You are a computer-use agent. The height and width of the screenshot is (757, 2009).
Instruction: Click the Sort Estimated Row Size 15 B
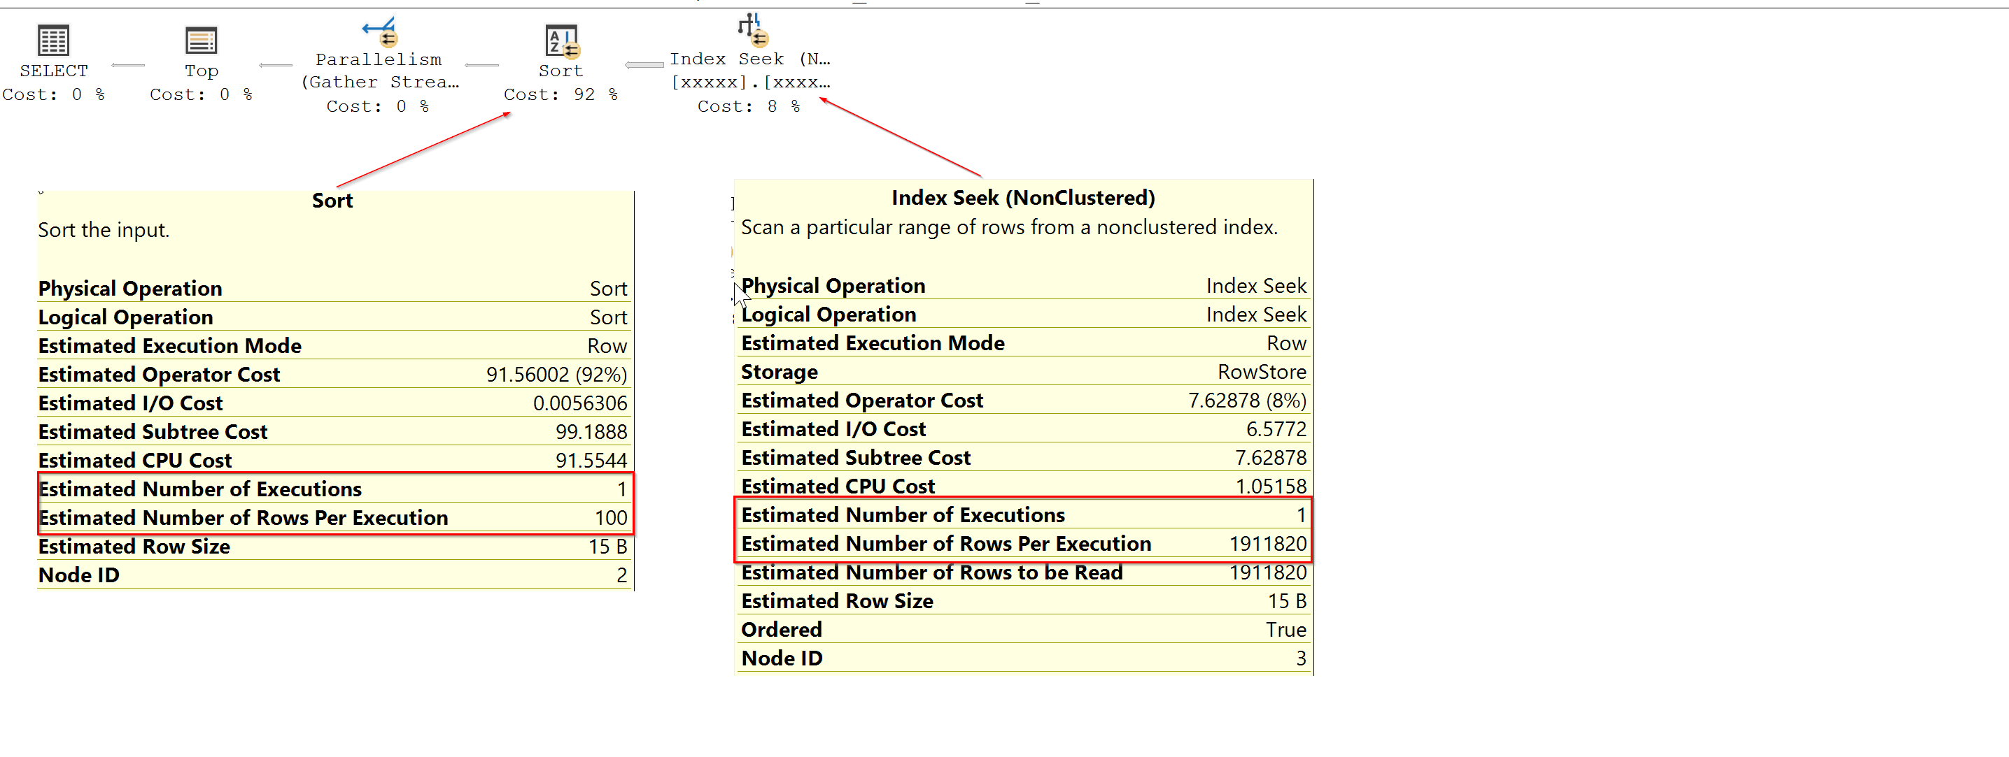coord(607,547)
